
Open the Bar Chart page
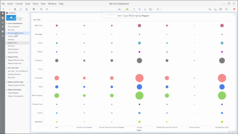pos(11,30)
